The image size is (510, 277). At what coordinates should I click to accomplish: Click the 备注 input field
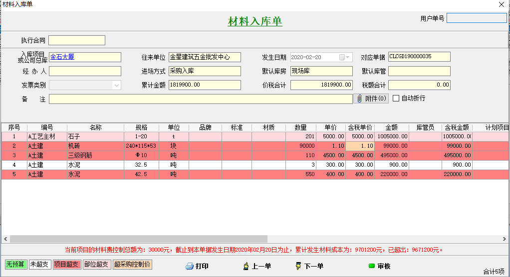click(x=201, y=99)
